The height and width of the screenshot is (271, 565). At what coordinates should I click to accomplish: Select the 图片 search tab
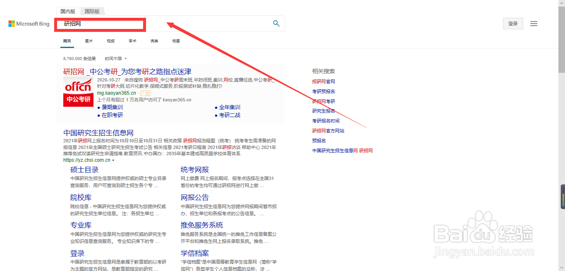(89, 41)
